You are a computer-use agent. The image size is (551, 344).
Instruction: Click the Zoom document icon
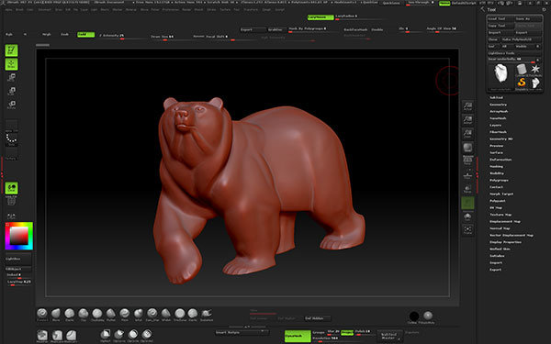pyautogui.click(x=467, y=133)
